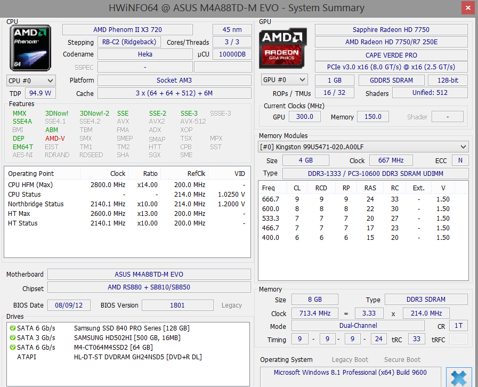Click the Dual-Channel mode field
478x387 pixels.
(x=358, y=325)
